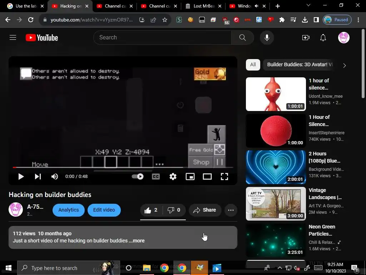This screenshot has width=366, height=275.
Task: Toggle autoplay switch in player
Action: click(138, 177)
